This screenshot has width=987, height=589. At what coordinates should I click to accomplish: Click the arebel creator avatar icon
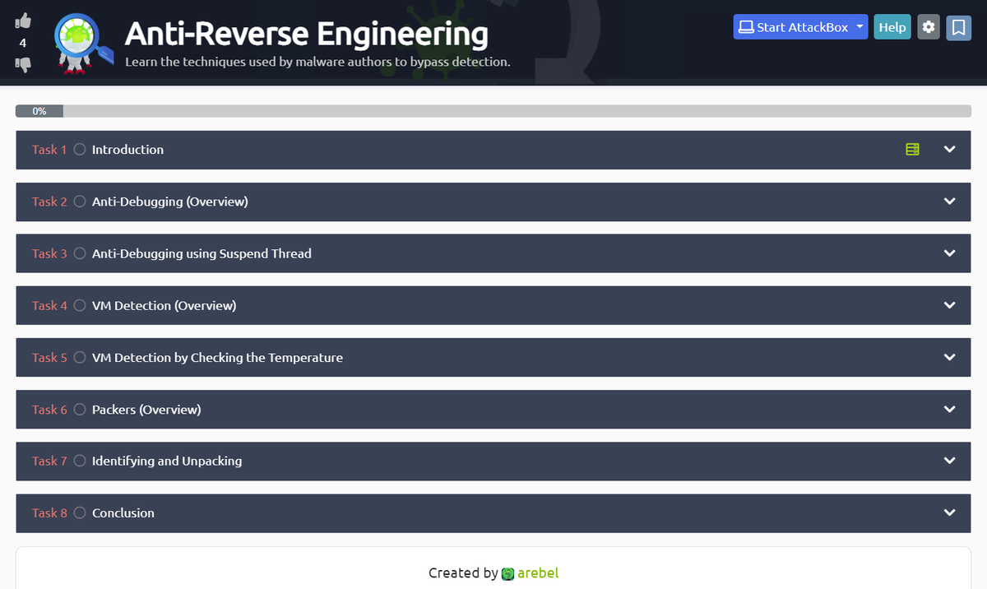tap(507, 573)
